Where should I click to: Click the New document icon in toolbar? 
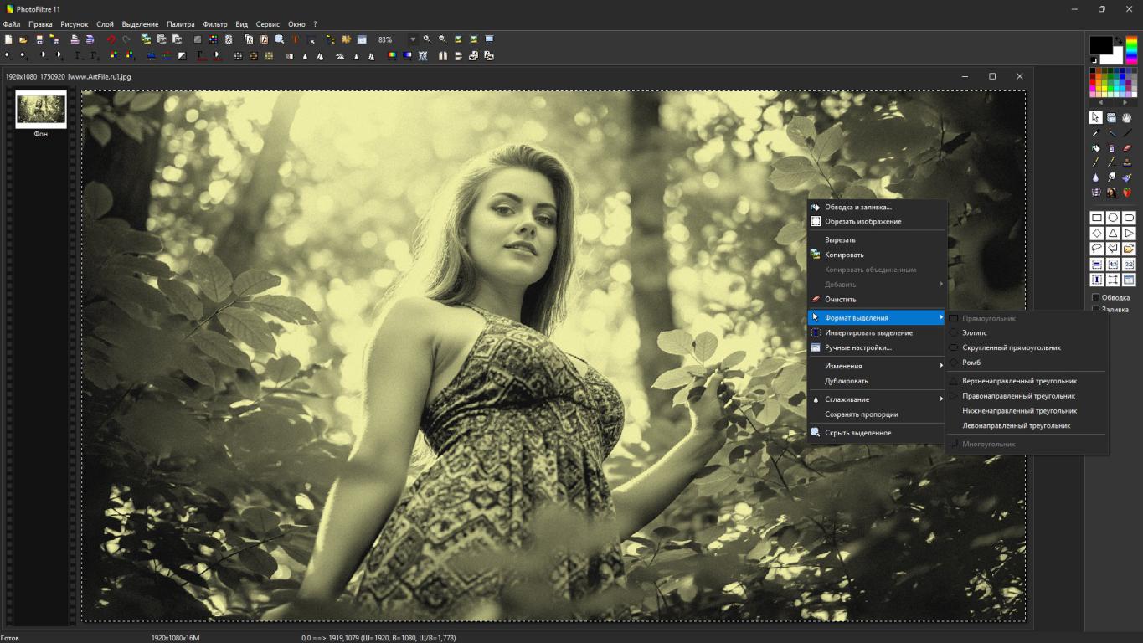(x=8, y=39)
